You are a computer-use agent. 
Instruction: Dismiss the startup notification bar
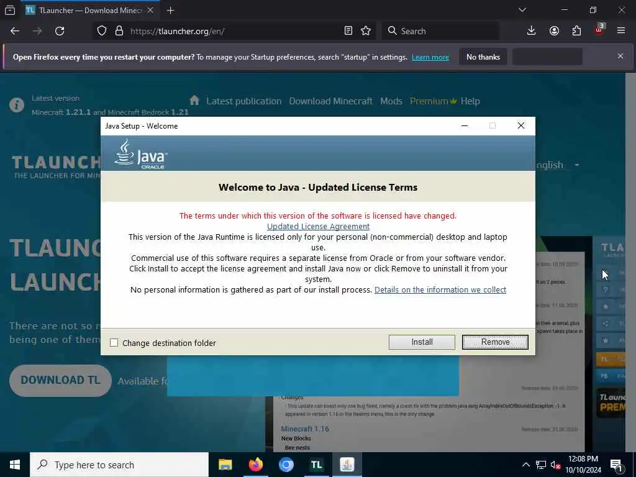pos(620,56)
